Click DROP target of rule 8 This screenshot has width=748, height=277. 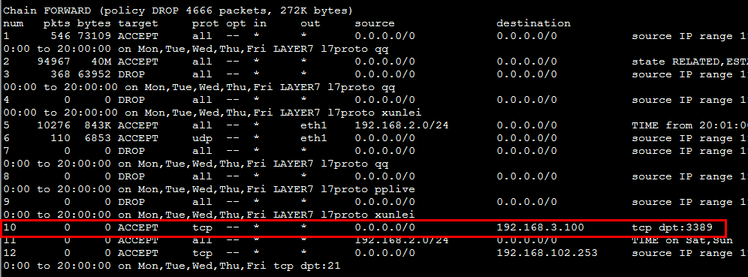click(131, 176)
